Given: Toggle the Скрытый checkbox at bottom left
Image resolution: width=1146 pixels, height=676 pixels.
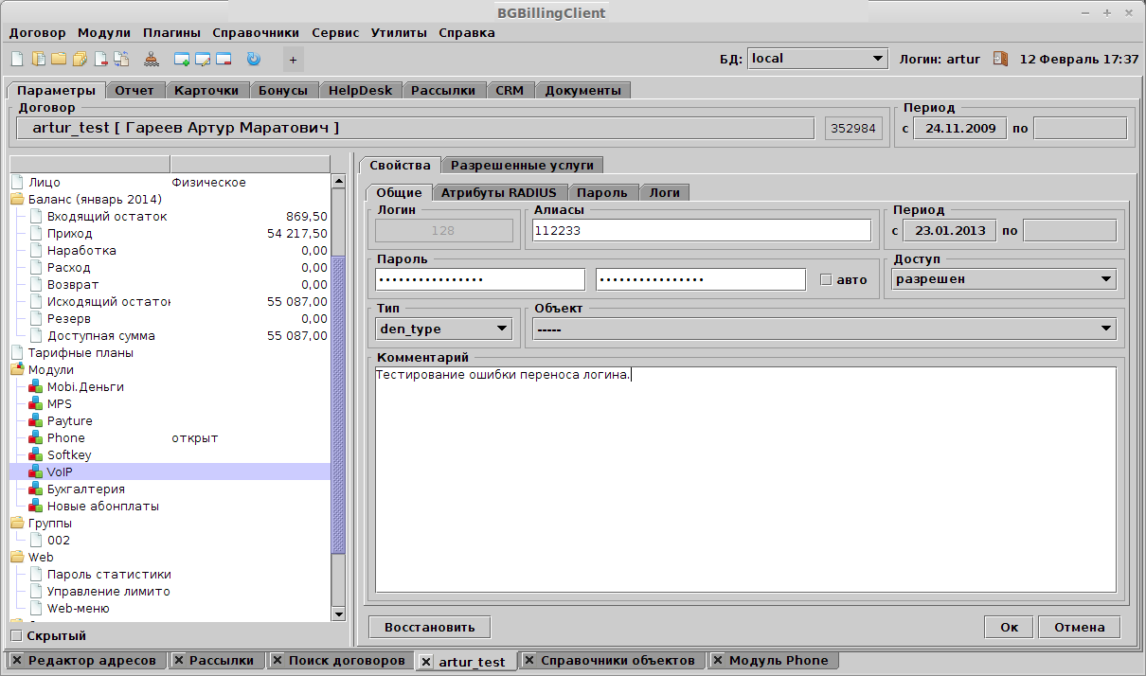Looking at the screenshot, I should click(16, 635).
